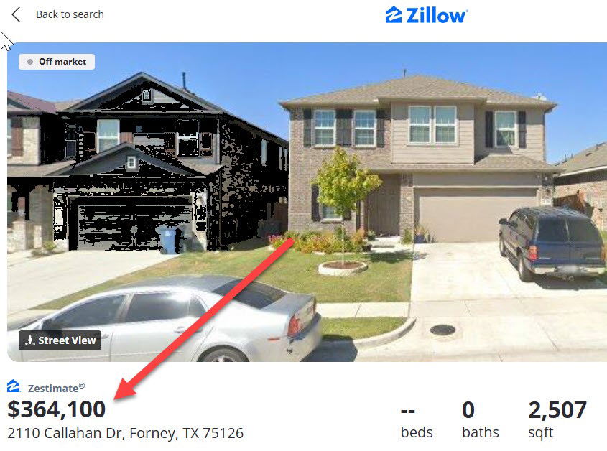Click the 0 baths value
The height and width of the screenshot is (451, 607).
(468, 410)
